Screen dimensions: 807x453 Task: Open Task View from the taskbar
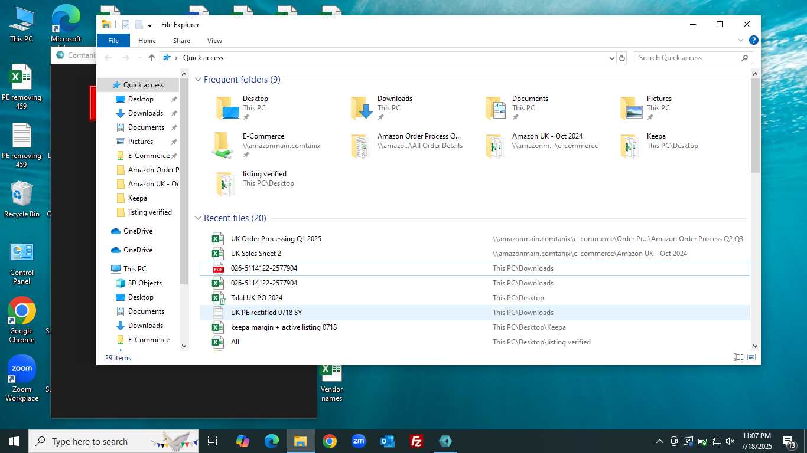click(213, 441)
